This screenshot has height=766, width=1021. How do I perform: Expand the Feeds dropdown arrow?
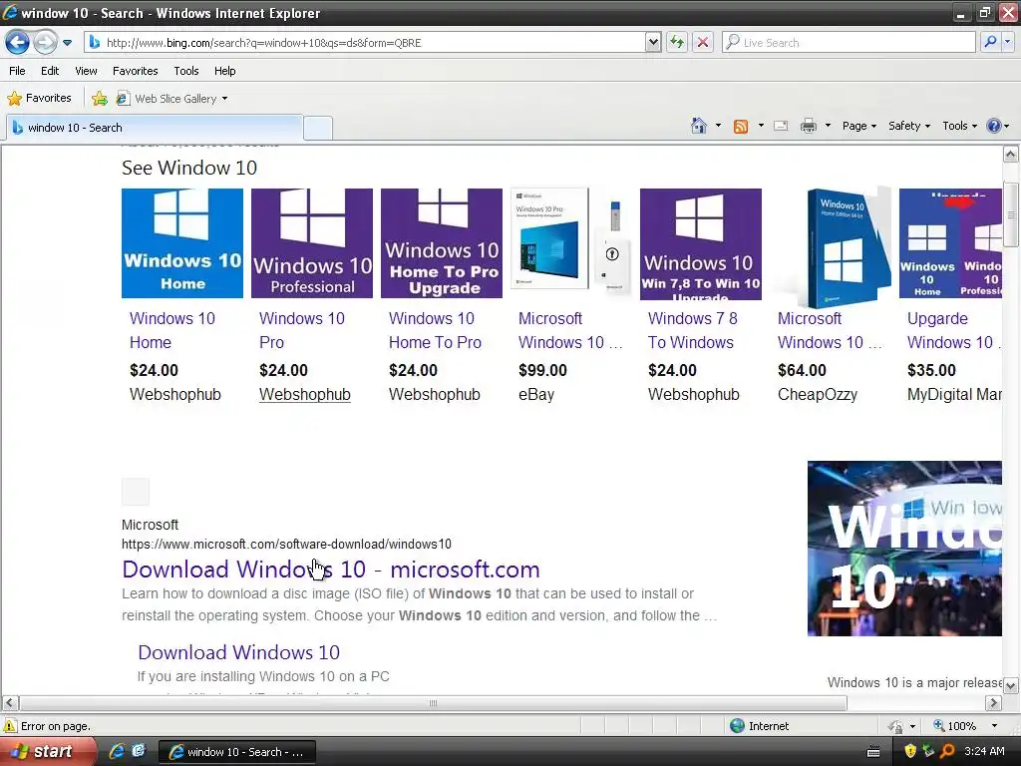761,126
